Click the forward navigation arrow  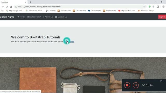point(3,7)
